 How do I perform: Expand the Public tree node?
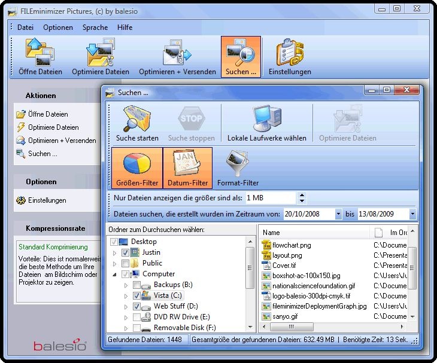tap(114, 264)
